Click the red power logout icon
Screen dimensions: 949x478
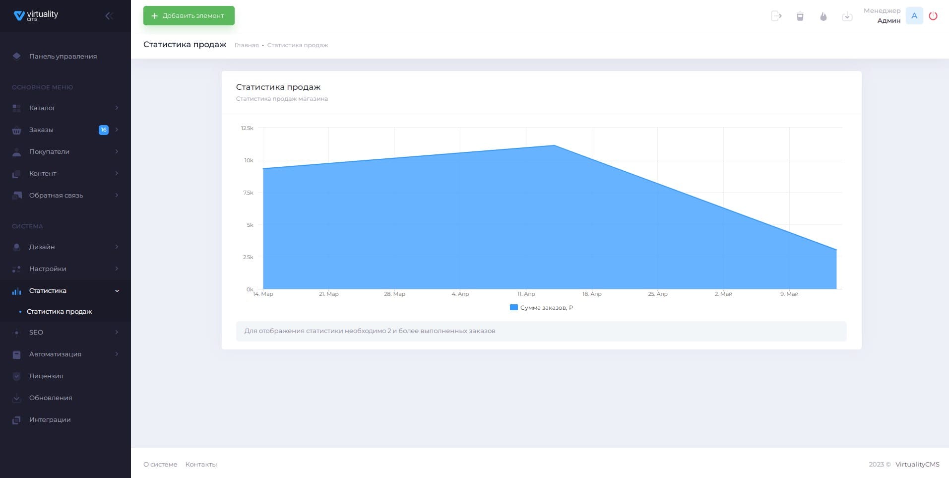[x=933, y=16]
